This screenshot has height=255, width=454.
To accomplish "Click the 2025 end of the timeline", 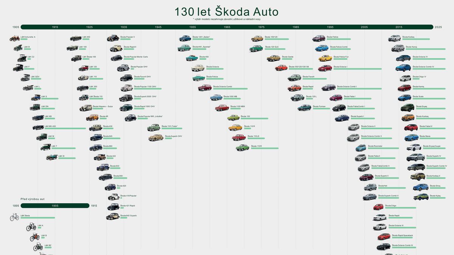I will coord(438,27).
